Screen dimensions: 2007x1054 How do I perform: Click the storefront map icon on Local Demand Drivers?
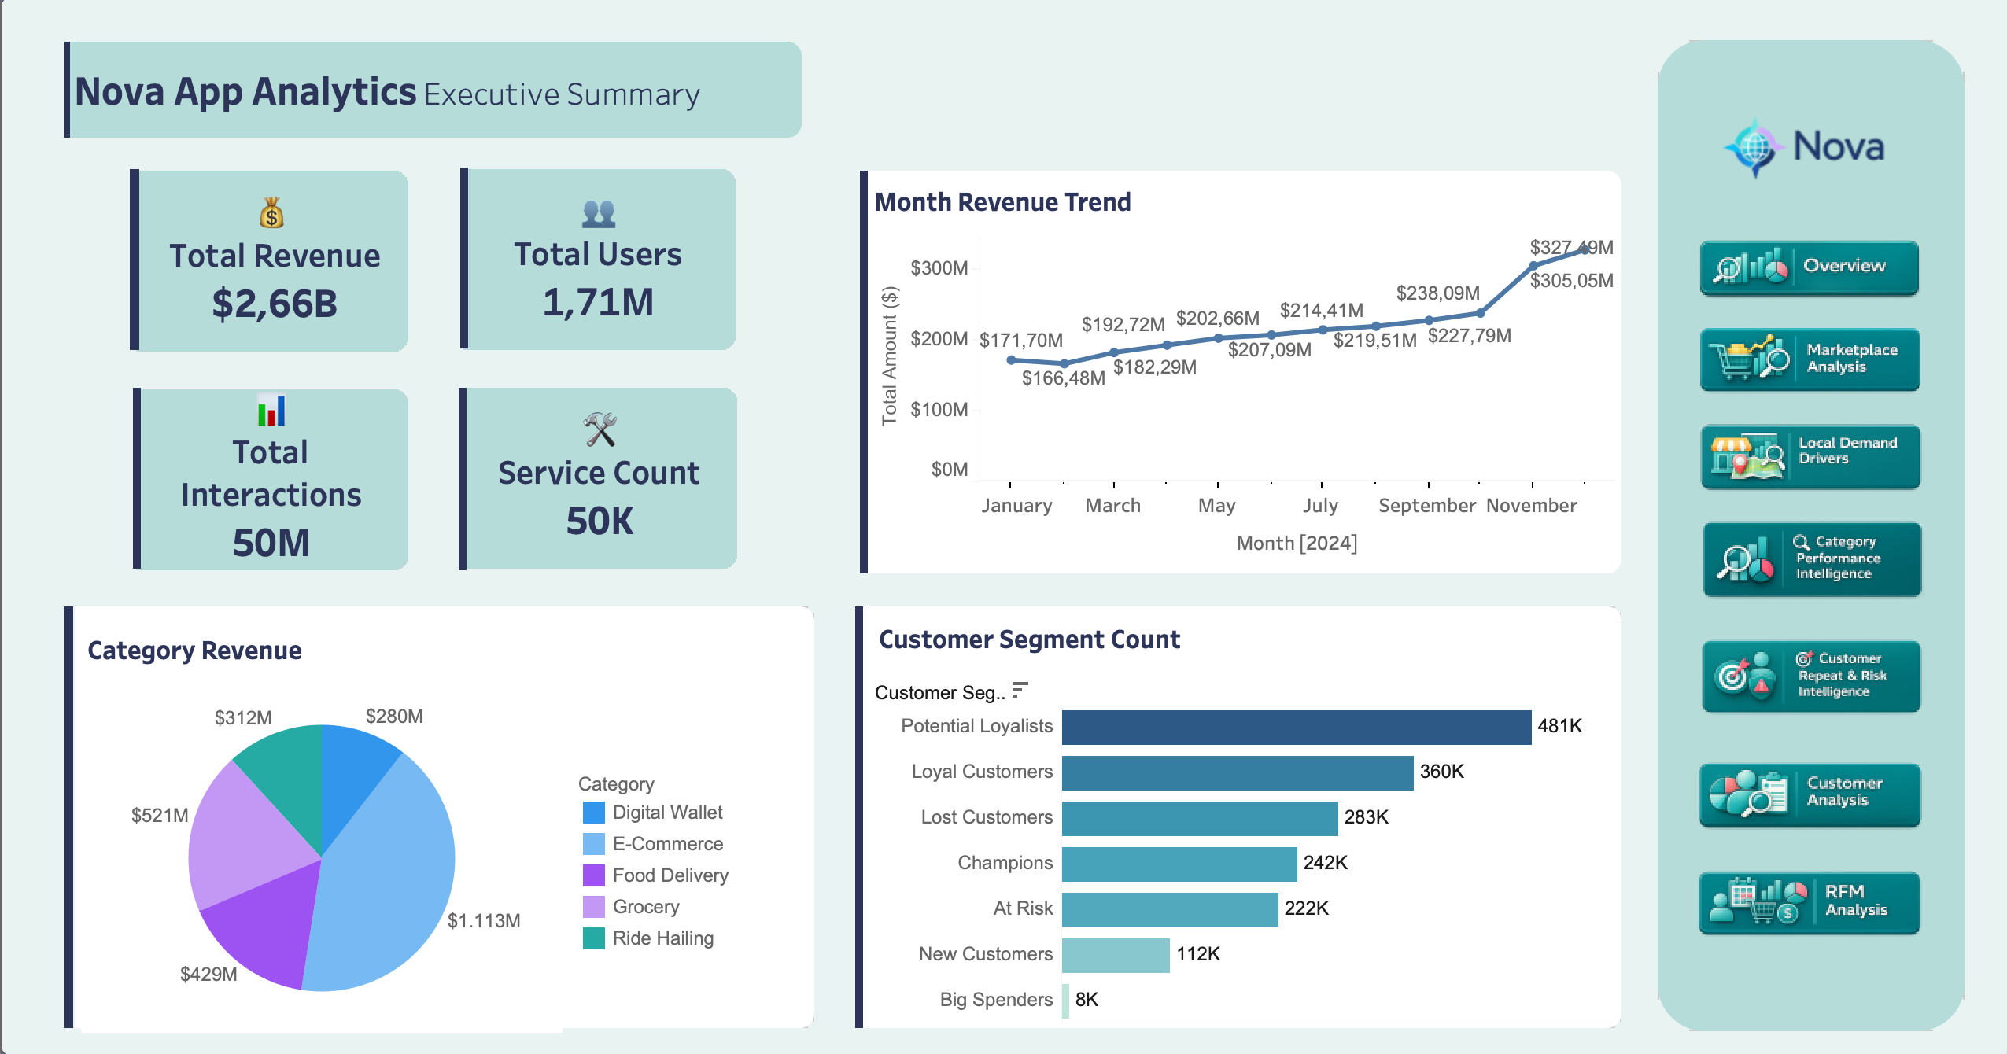[x=1747, y=456]
